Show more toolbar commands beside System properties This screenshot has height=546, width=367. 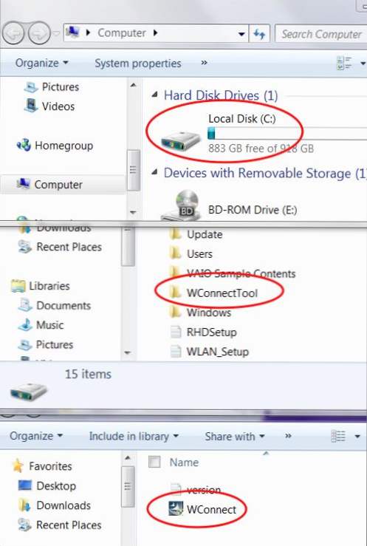click(x=205, y=63)
